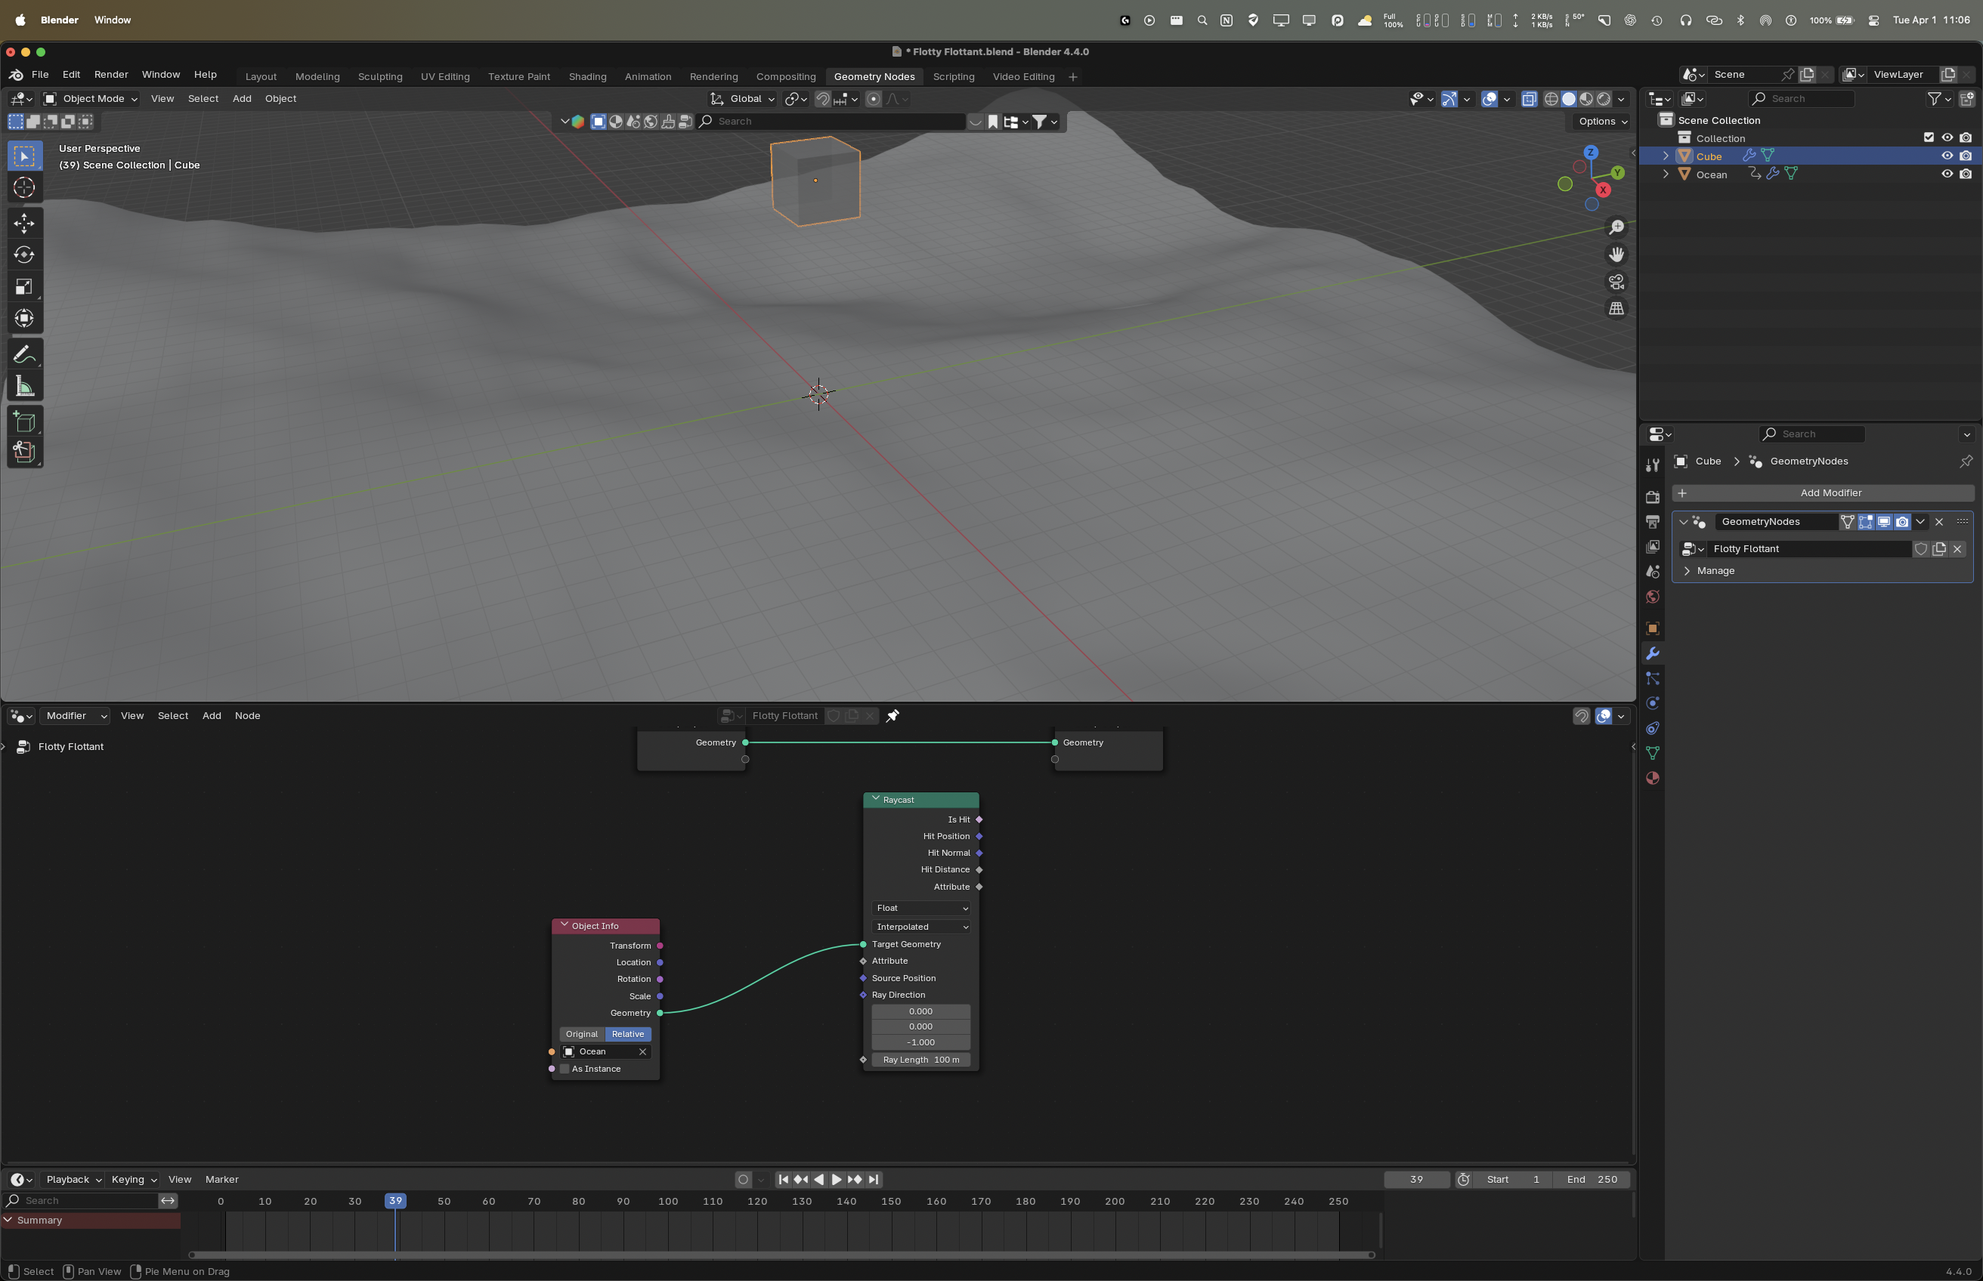The image size is (1983, 1281).
Task: Open node editor Add menu
Action: (x=212, y=715)
